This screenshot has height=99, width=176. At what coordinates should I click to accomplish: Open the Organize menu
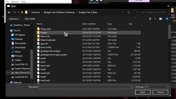pos(14,19)
